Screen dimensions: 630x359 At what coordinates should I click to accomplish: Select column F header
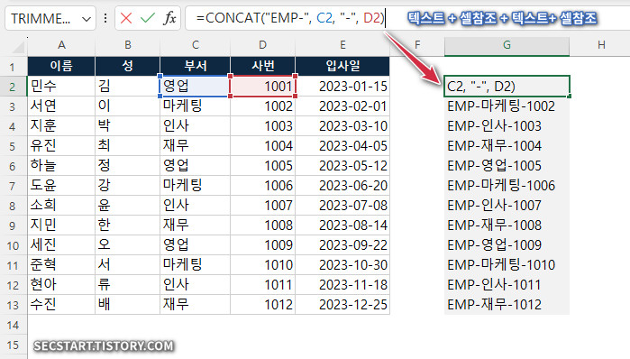point(417,45)
